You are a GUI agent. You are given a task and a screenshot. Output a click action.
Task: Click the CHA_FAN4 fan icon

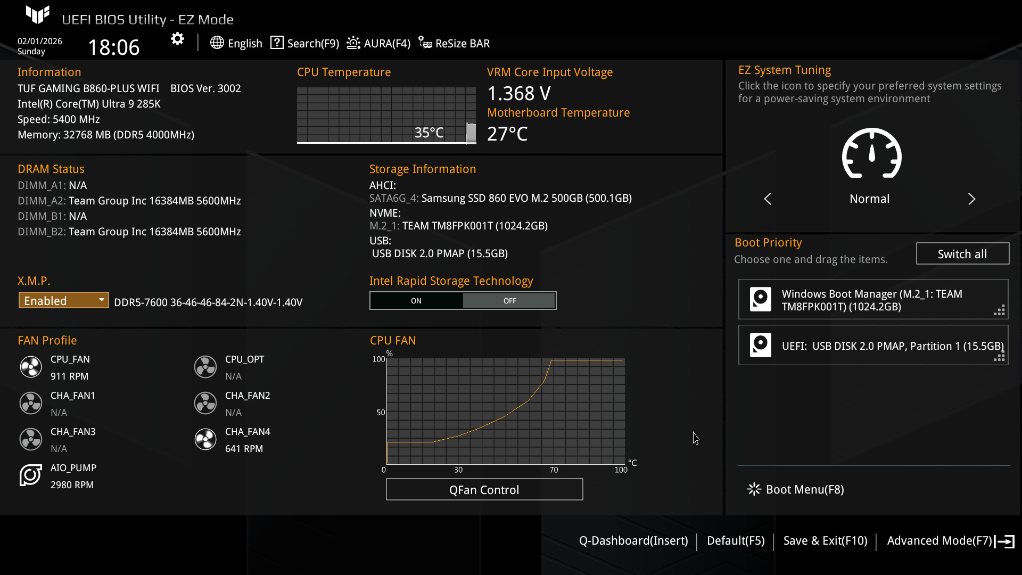(205, 439)
